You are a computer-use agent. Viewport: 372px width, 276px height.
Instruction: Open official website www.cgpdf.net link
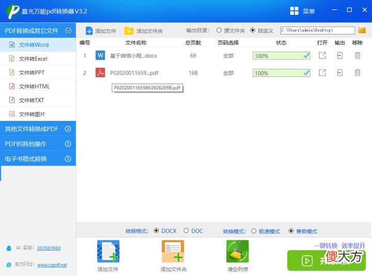click(x=52, y=265)
